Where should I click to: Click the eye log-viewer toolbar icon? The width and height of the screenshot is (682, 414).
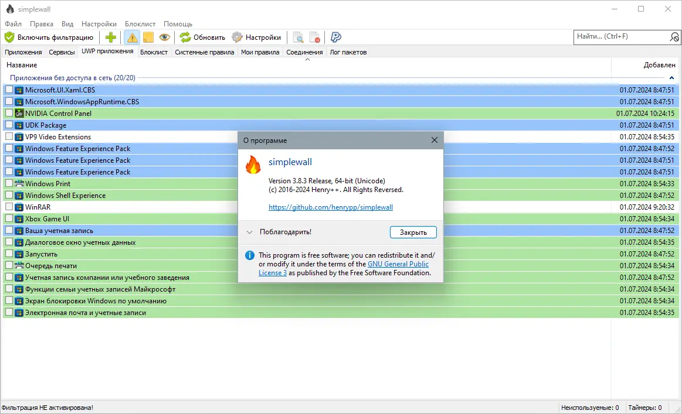coord(164,37)
